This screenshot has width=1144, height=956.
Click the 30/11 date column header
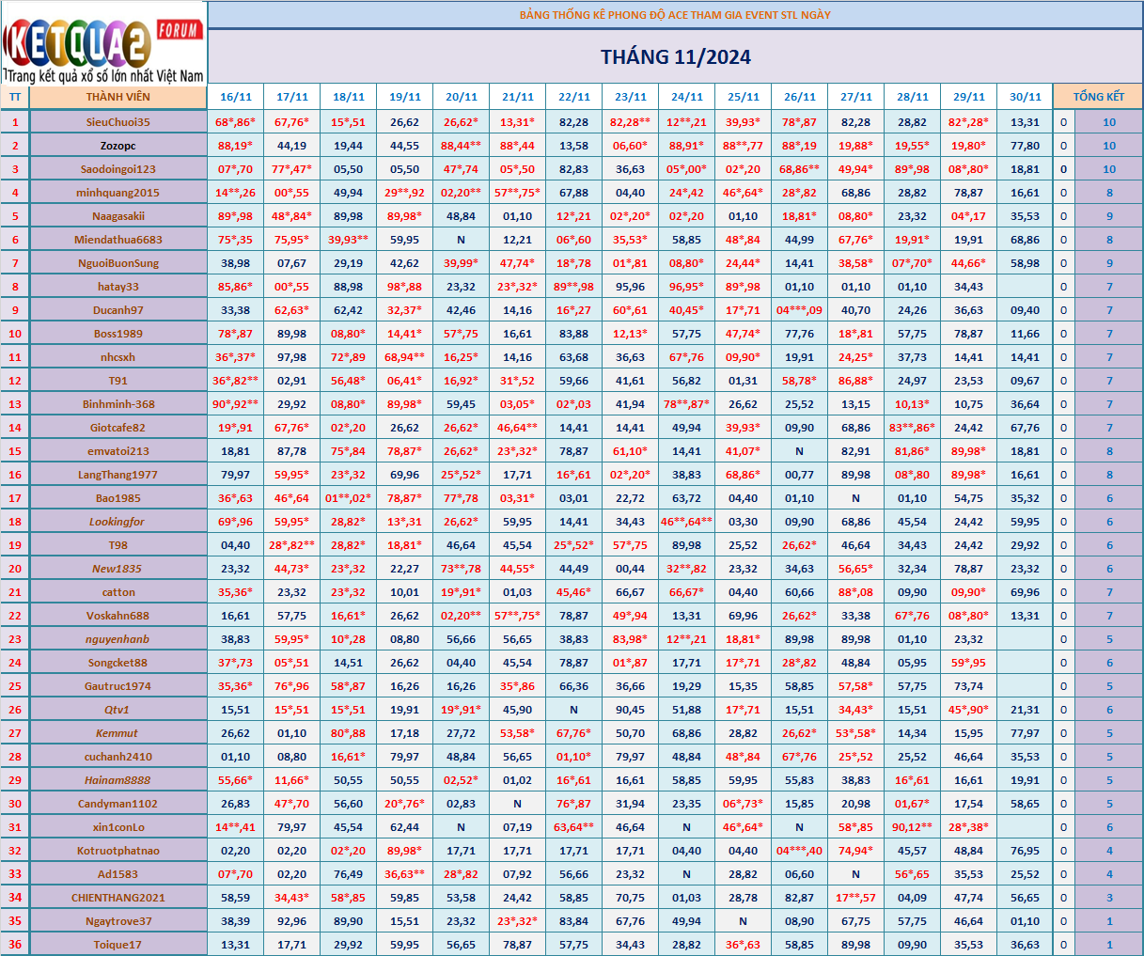(1026, 97)
